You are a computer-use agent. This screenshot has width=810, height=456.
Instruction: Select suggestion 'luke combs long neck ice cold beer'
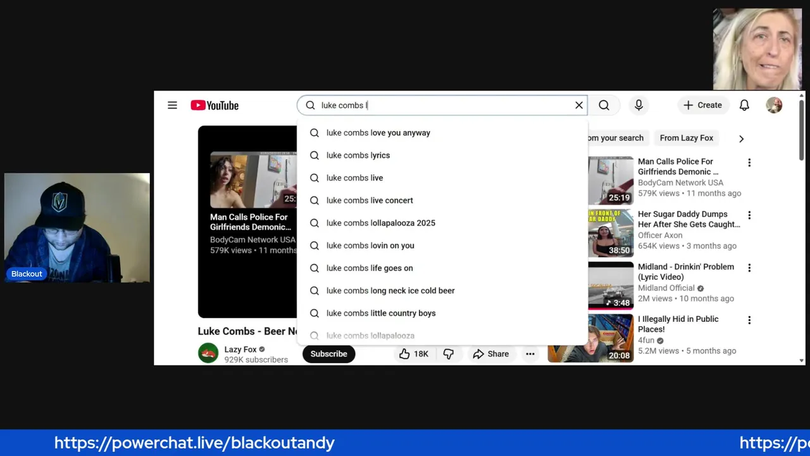tap(442, 291)
